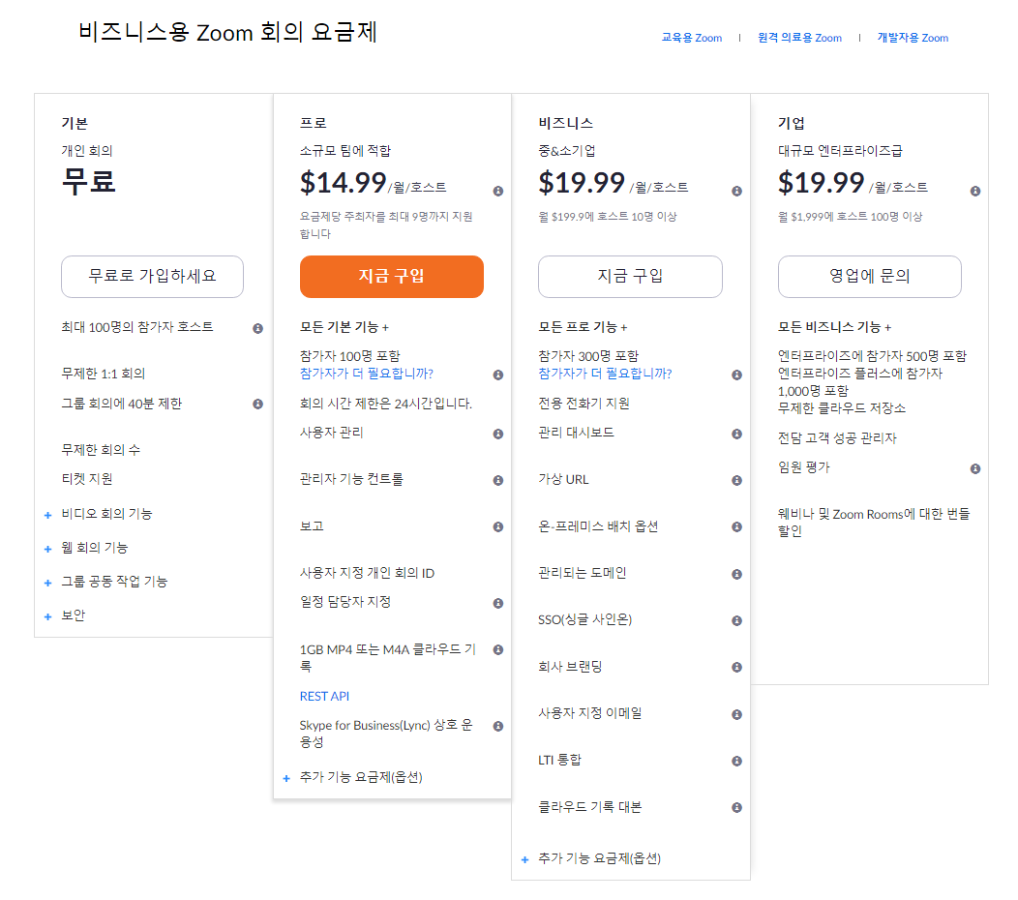Viewport: 1018px width, 900px height.
Task: Expand 보안 section in 기본 plan
Action: [47, 616]
